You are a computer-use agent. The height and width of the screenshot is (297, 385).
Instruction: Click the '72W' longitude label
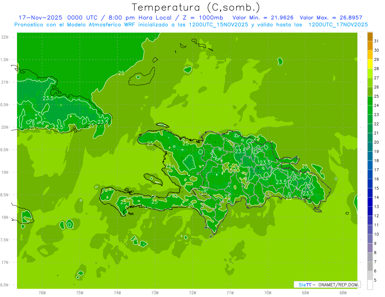coord(193,293)
